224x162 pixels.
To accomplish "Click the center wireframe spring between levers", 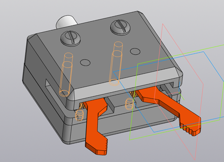I will [x=129, y=104].
